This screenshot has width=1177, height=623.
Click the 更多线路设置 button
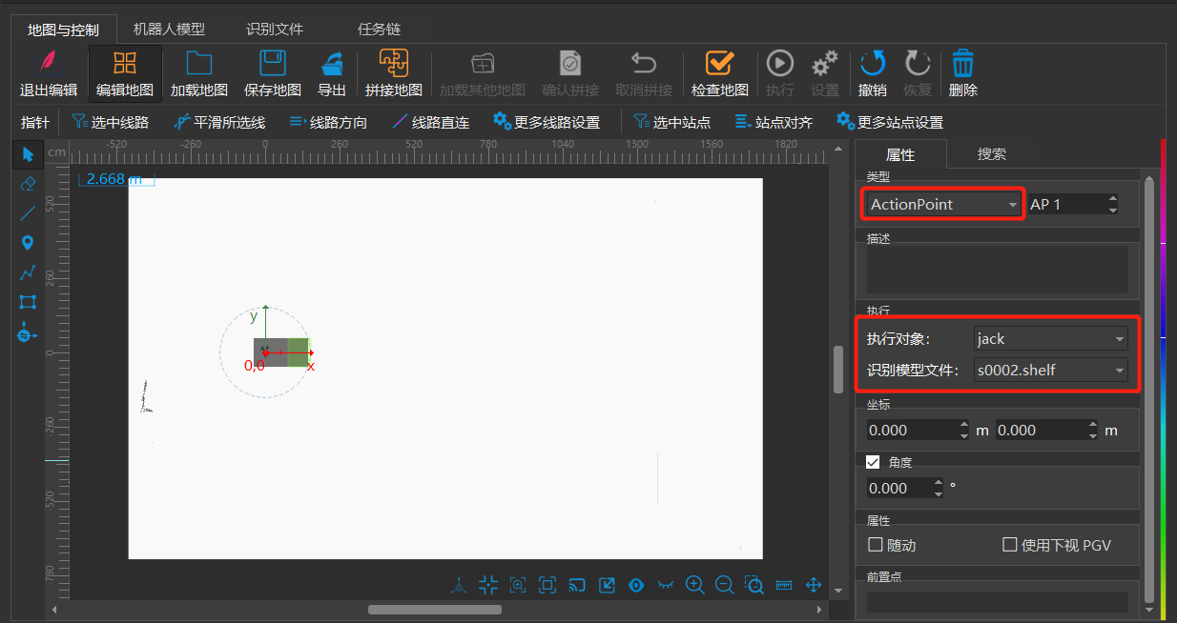(x=547, y=122)
